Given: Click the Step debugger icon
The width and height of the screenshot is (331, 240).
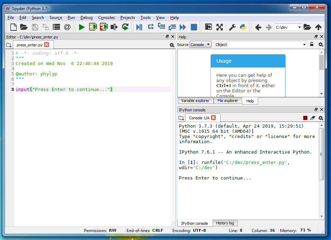Looking at the screenshot, I should pyautogui.click(x=151, y=27).
